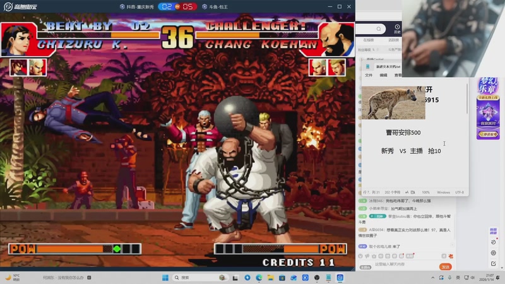Open File Explorer from taskbar
Screen dimensions: 505x284
[x=271, y=278]
